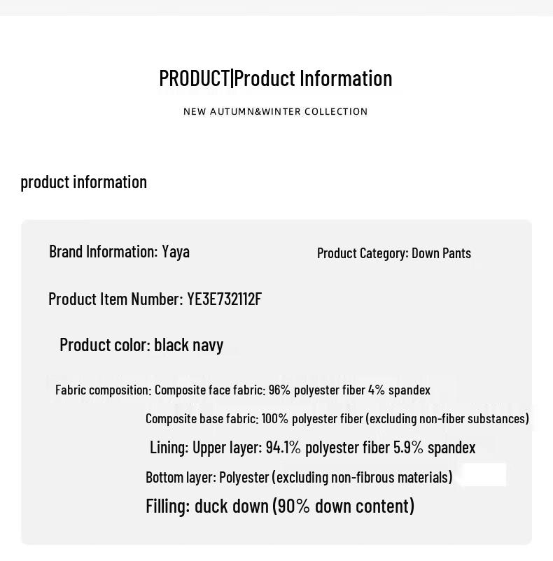Viewport: 553px width, 561px height.
Task: Click the "PRODUCT|Product Information" main heading
Action: [x=275, y=78]
